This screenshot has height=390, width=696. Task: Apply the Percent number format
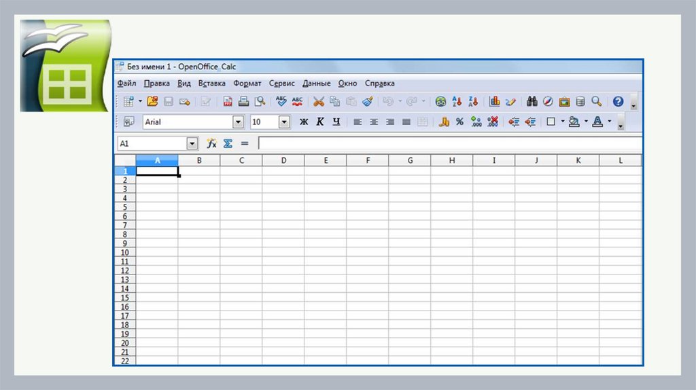[x=460, y=122]
